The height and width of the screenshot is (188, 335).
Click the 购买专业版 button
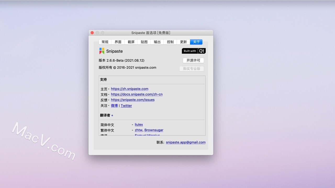pyautogui.click(x=192, y=69)
